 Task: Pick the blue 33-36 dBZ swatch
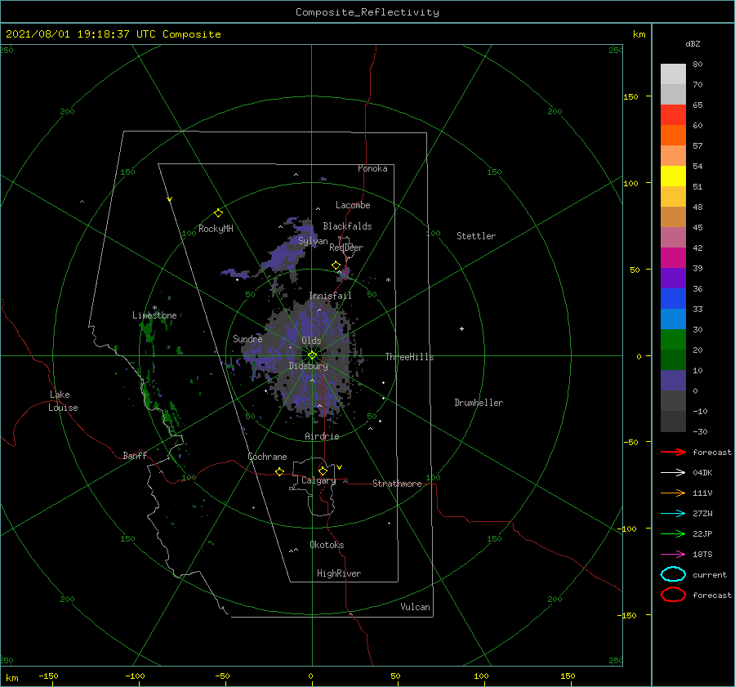(673, 298)
